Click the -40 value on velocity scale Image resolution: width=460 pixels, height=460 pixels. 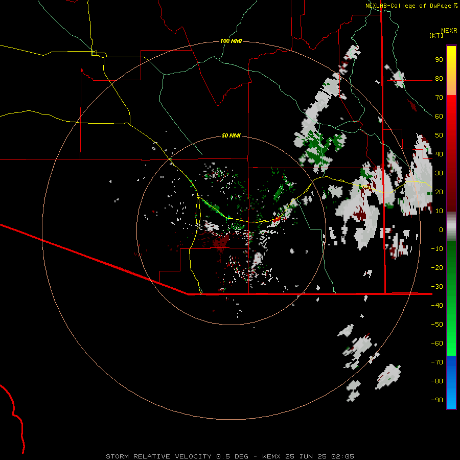(x=437, y=306)
